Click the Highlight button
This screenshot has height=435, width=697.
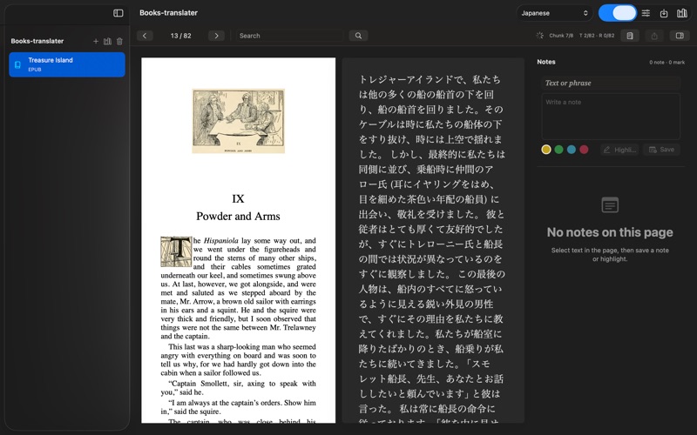pos(619,150)
